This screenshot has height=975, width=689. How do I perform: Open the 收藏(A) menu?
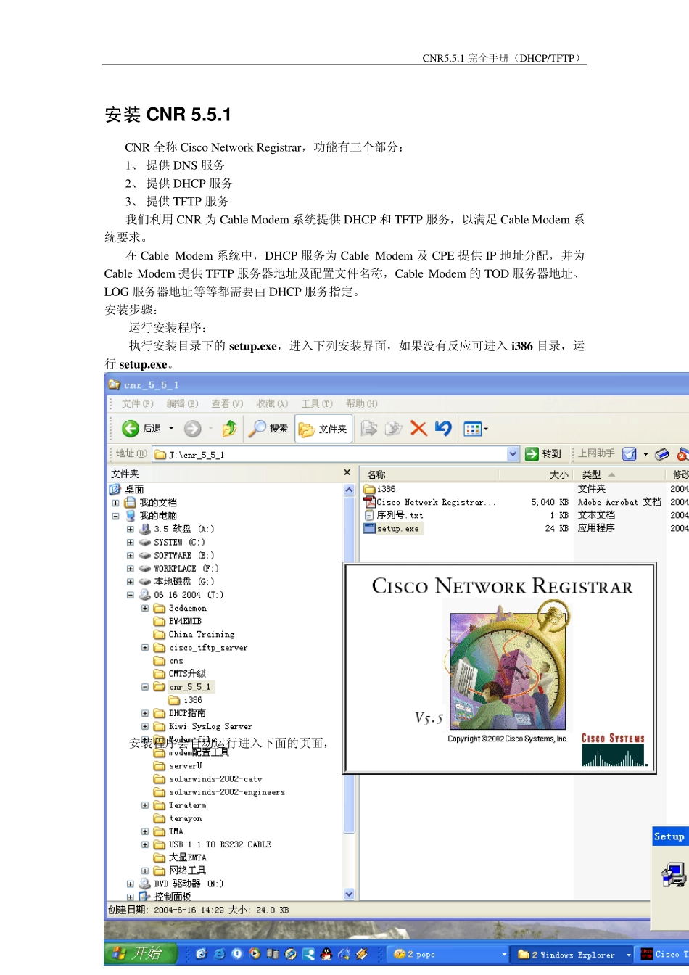tap(272, 403)
